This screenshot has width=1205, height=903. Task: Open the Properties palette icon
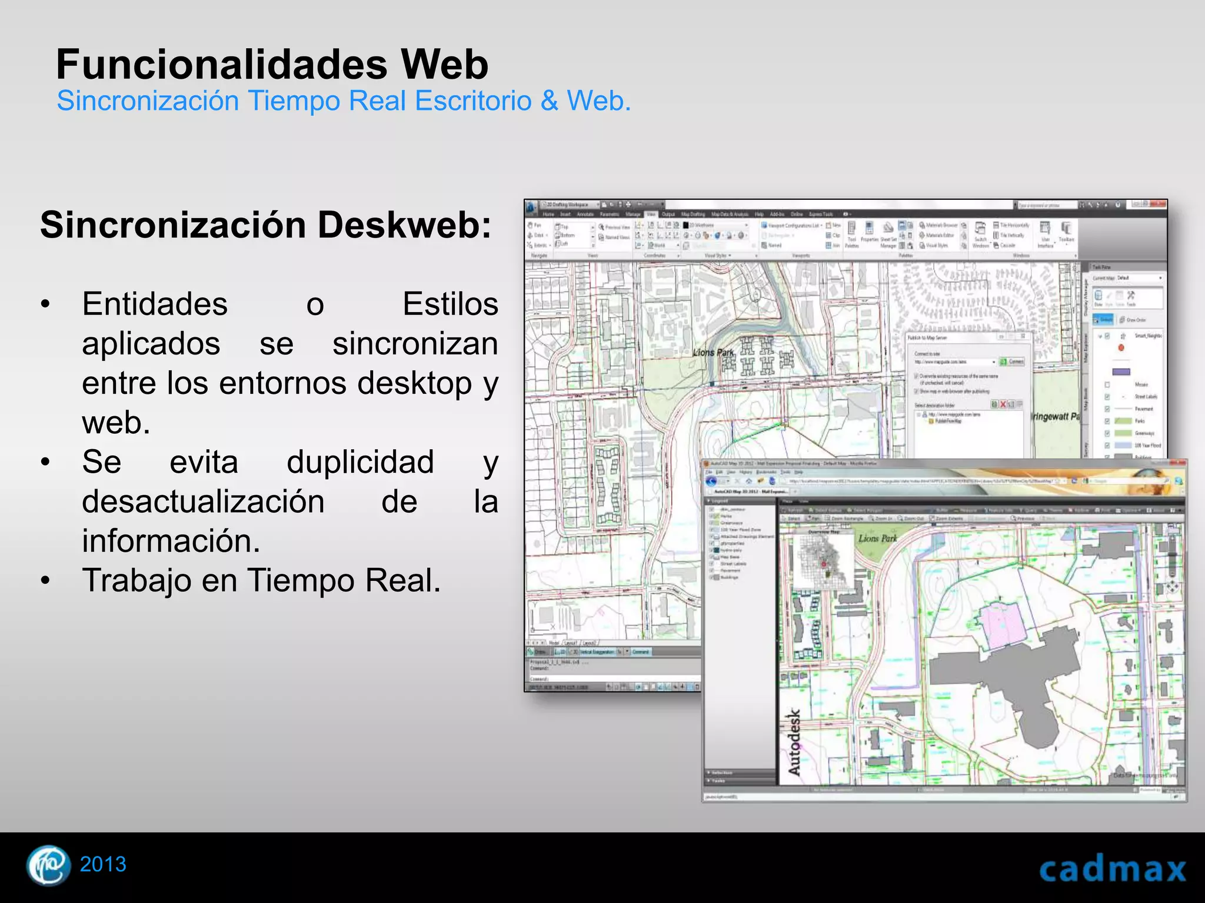pos(869,232)
